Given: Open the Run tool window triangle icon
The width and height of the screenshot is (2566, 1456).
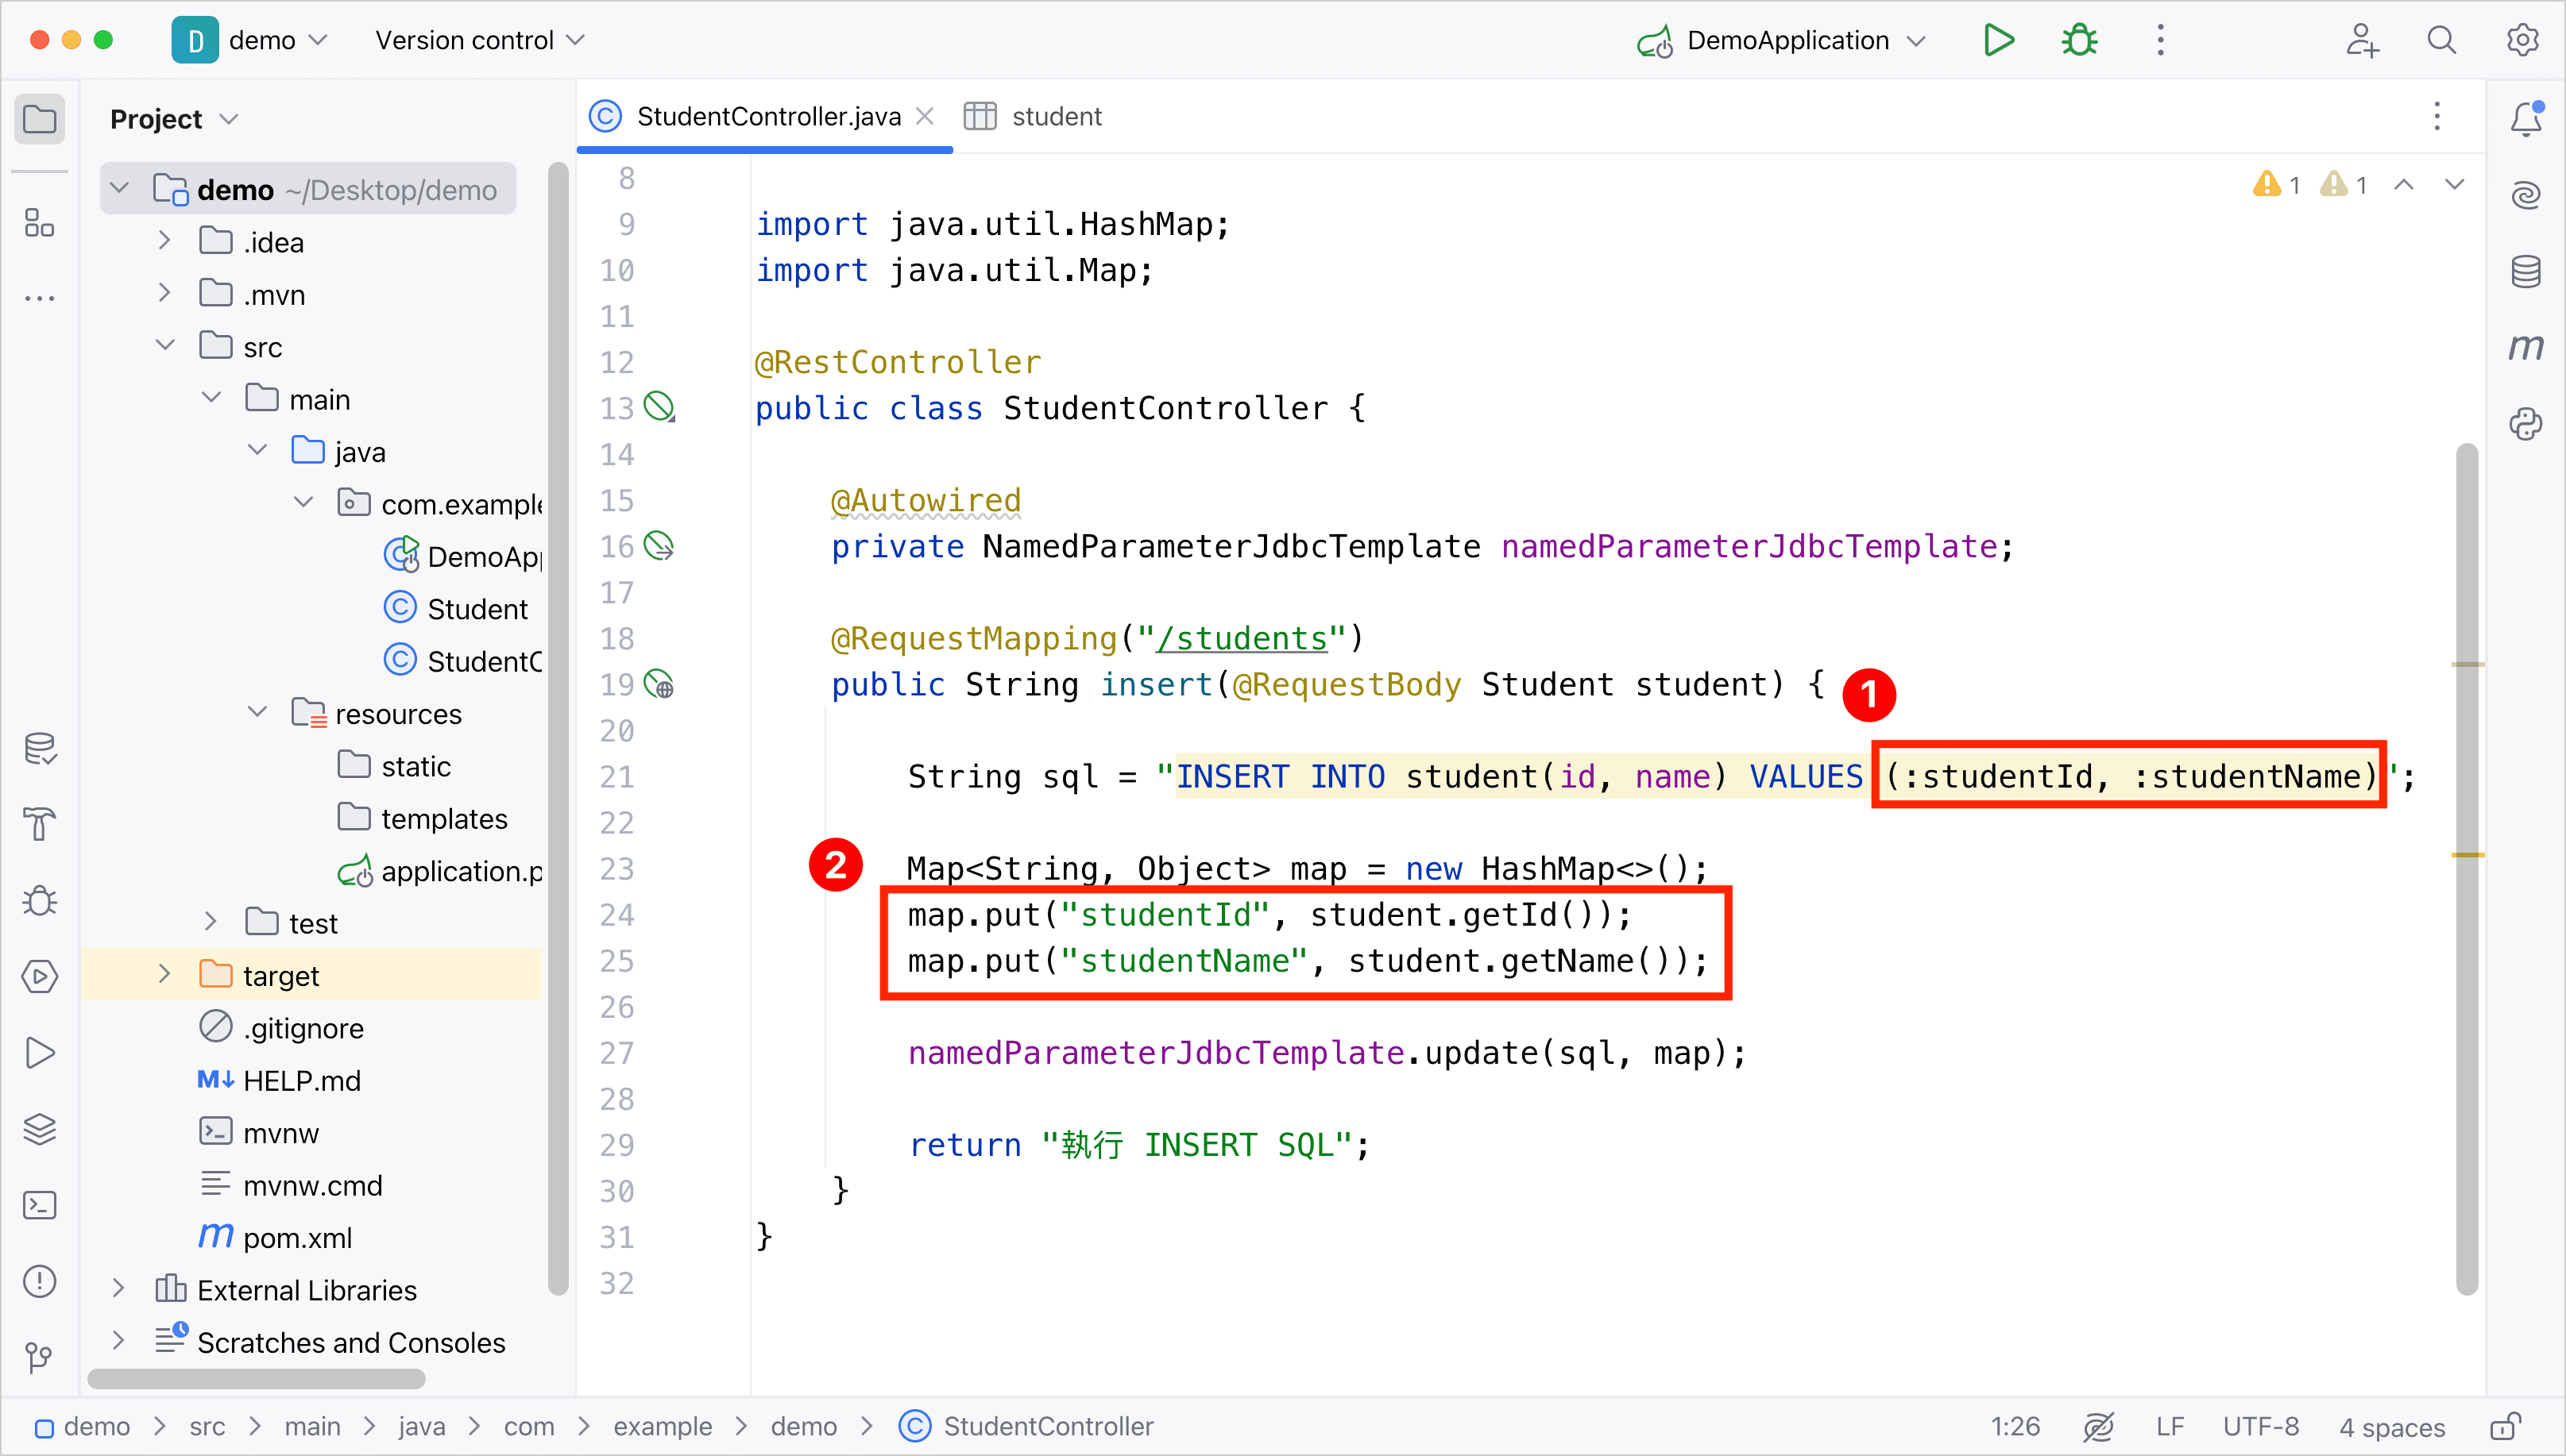Looking at the screenshot, I should pos(40,1052).
